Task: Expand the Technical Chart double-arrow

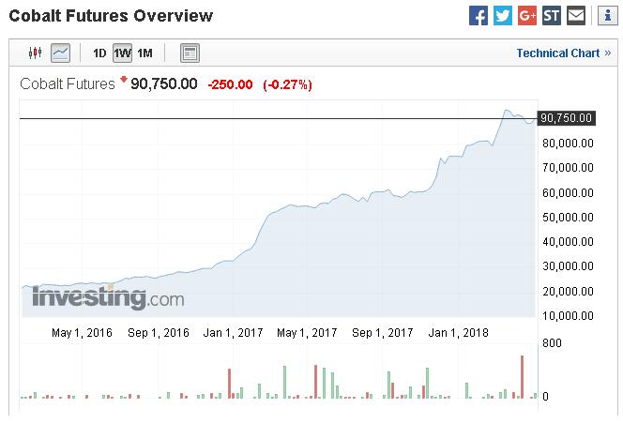Action: pos(608,53)
